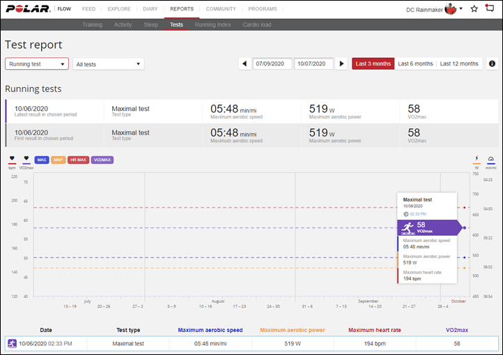
Task: Open the REPORTS menu
Action: tap(182, 9)
